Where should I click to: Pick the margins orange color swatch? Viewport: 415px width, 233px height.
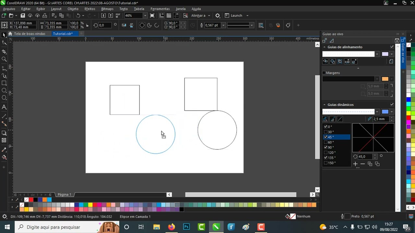coord(385,79)
